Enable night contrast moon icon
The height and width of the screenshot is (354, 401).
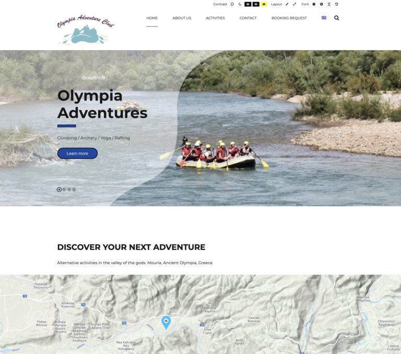(x=240, y=4)
